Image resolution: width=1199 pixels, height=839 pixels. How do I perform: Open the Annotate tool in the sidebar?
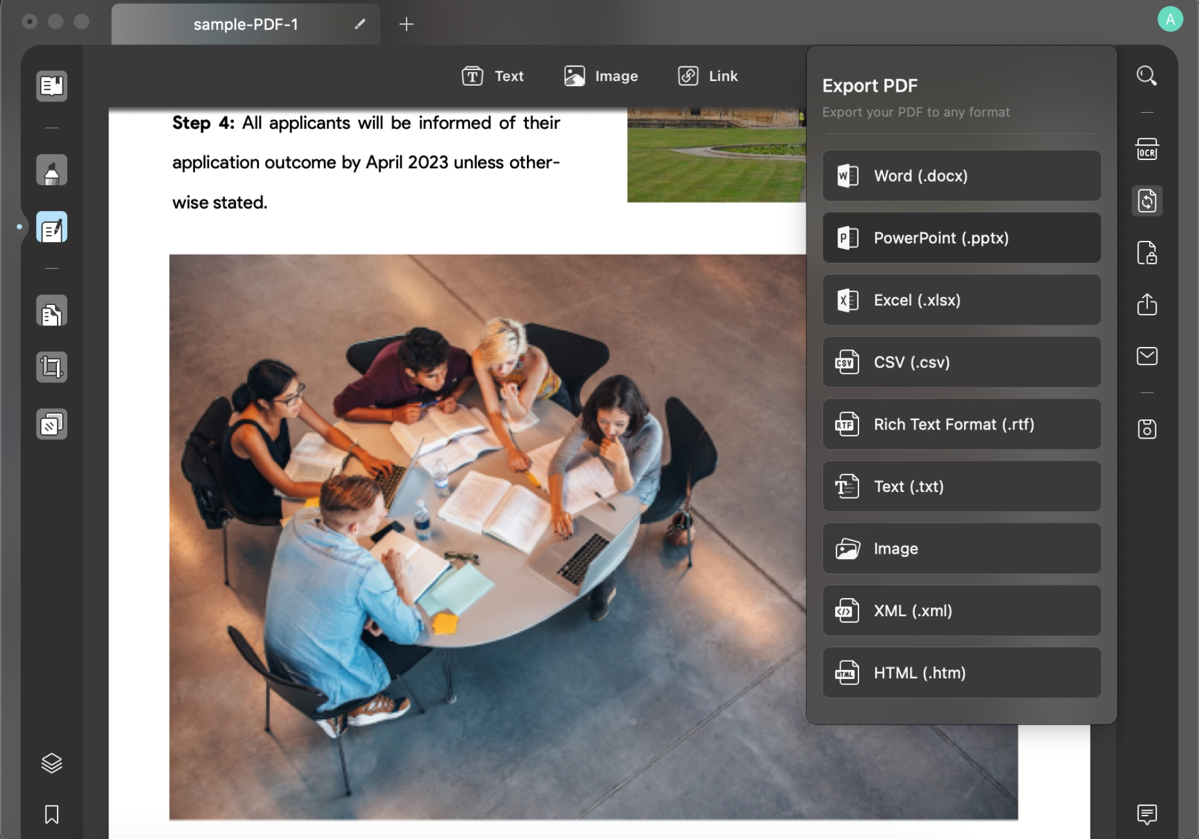pos(52,170)
